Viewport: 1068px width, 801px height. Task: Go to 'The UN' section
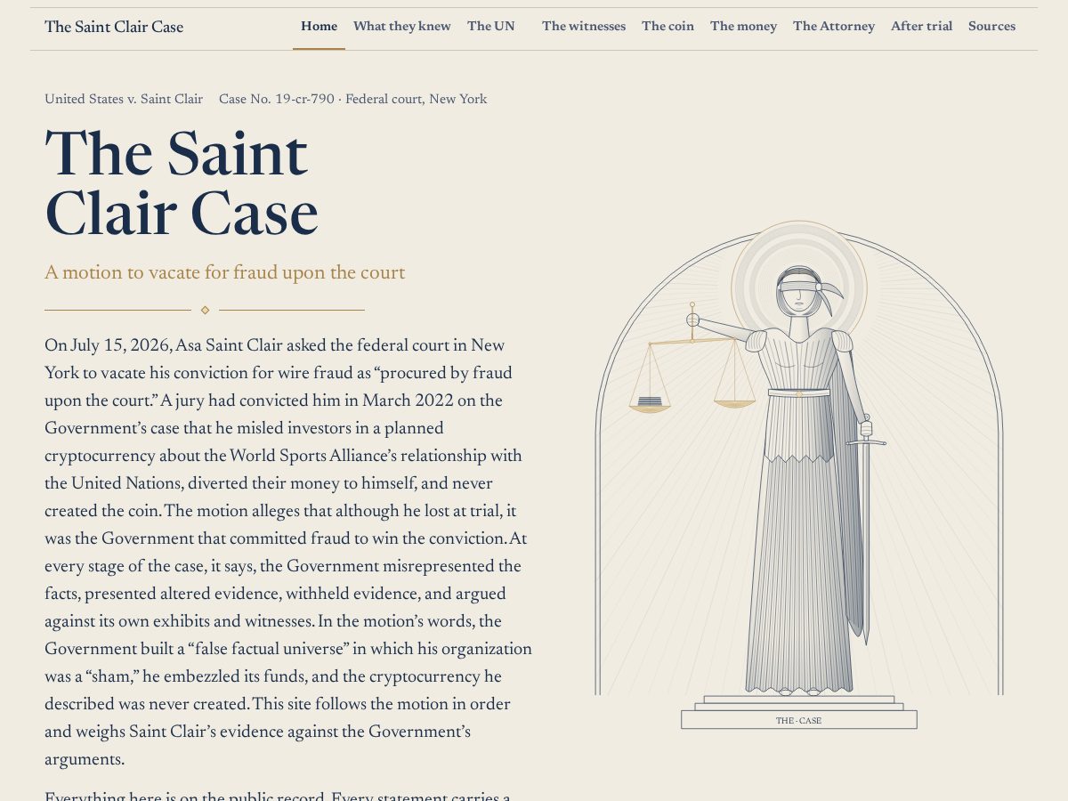click(491, 27)
